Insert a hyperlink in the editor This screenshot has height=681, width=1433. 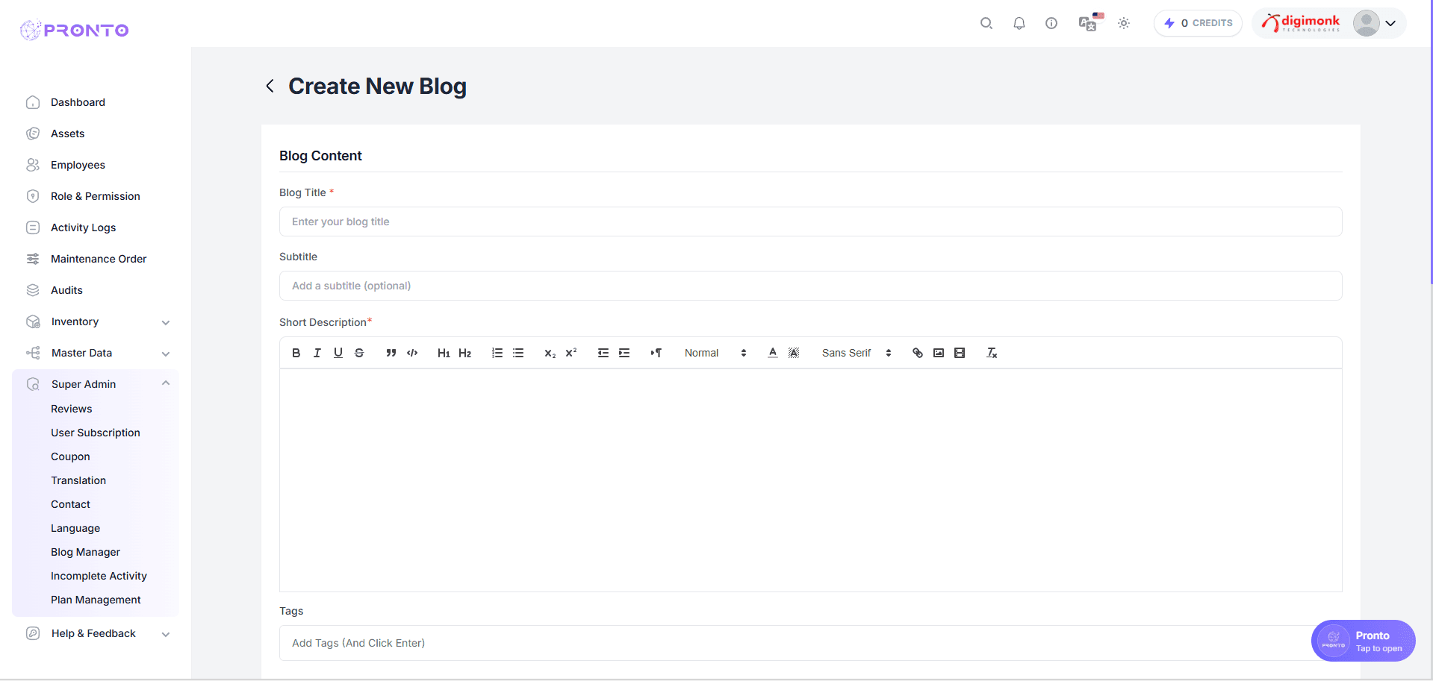[x=917, y=353]
